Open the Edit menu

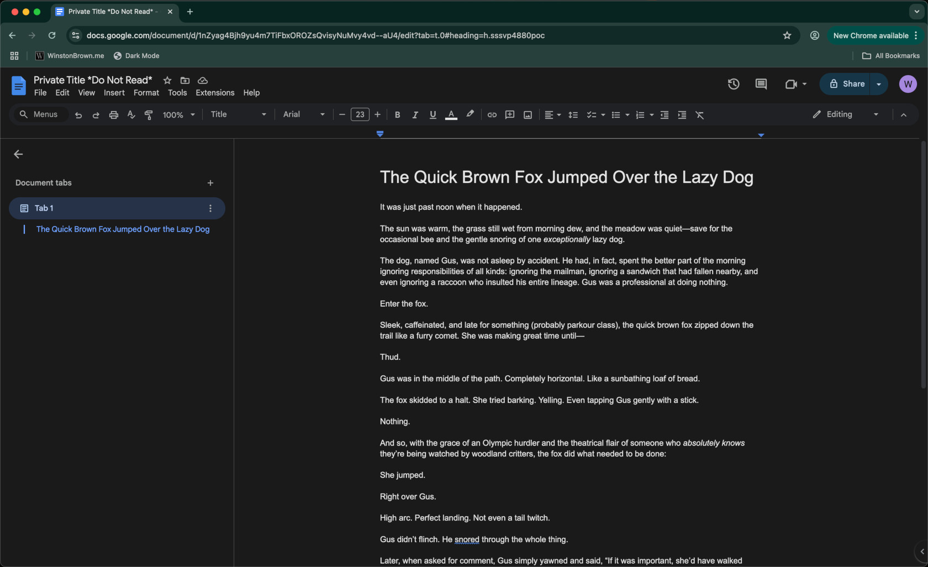coord(62,93)
